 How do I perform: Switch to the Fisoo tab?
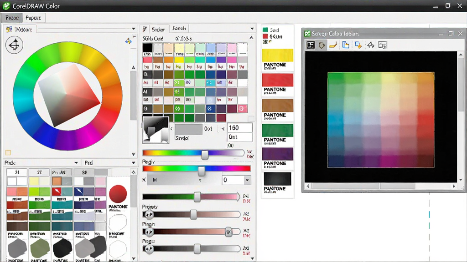coord(12,18)
